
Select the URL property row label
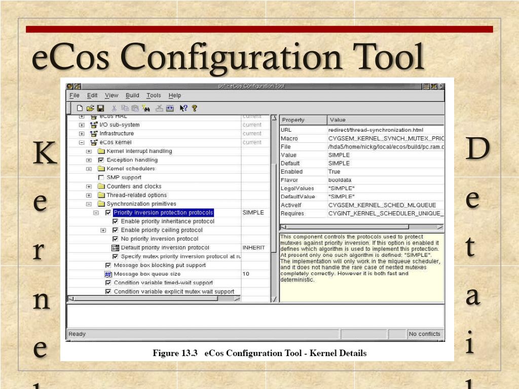(286, 130)
